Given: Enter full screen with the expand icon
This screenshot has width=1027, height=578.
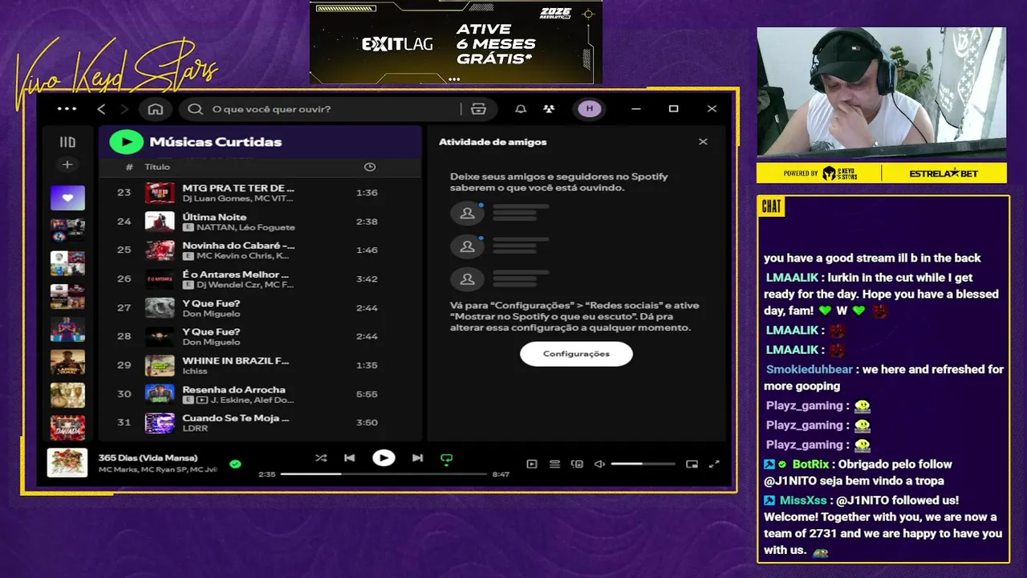Looking at the screenshot, I should pyautogui.click(x=714, y=464).
